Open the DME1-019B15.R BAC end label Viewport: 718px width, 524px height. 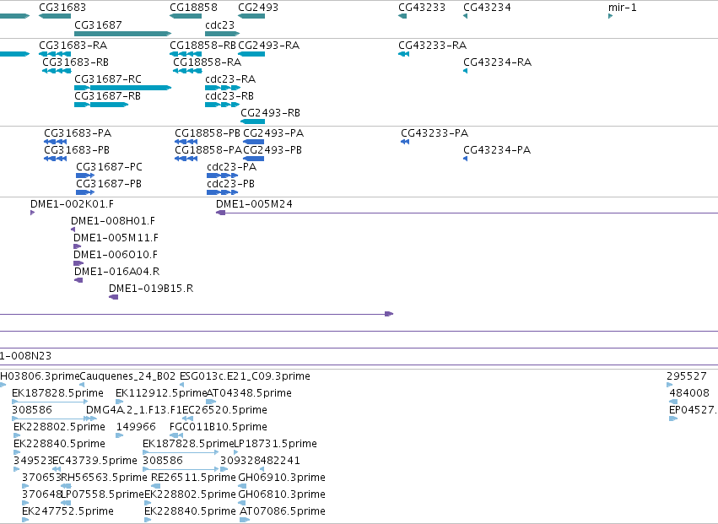151,289
